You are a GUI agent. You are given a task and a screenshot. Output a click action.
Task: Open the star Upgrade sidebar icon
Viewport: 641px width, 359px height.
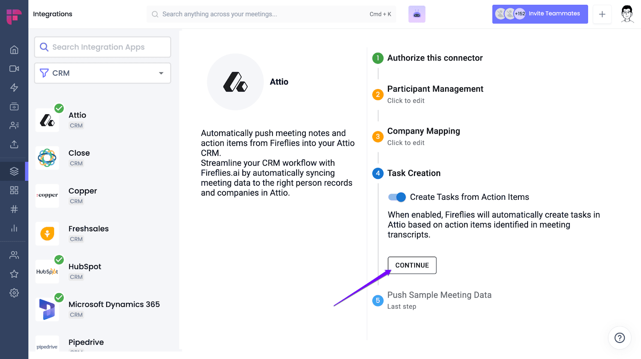(x=14, y=274)
